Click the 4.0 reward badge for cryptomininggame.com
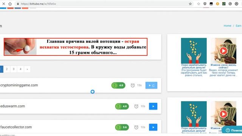Viewport: 242px width, 136px height. (x=118, y=85)
